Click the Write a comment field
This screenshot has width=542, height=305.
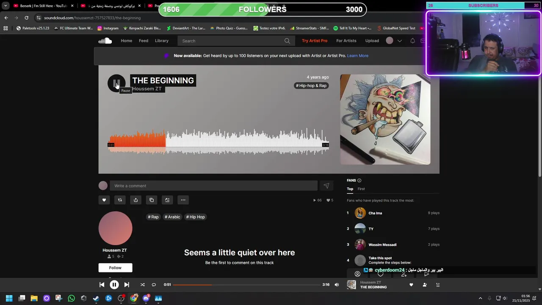click(x=213, y=186)
